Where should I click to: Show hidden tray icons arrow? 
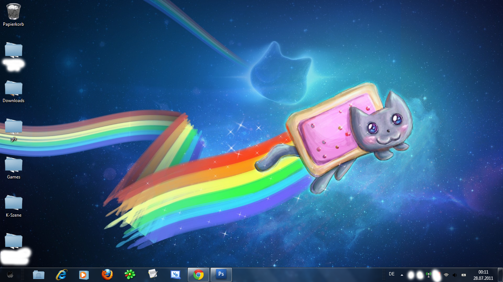[402, 275]
